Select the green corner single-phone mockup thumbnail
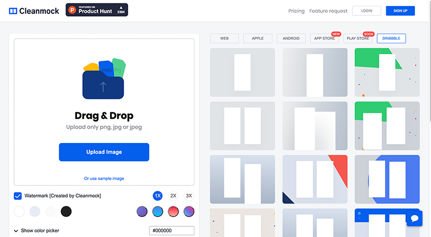 click(387, 73)
